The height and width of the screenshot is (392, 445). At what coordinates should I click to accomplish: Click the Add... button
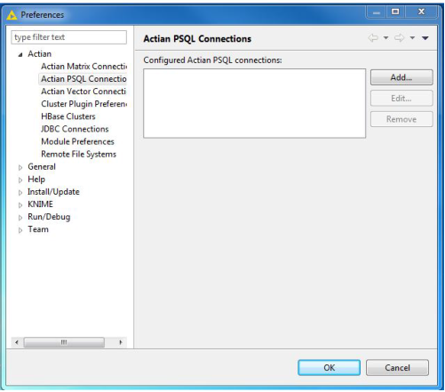[x=401, y=77]
